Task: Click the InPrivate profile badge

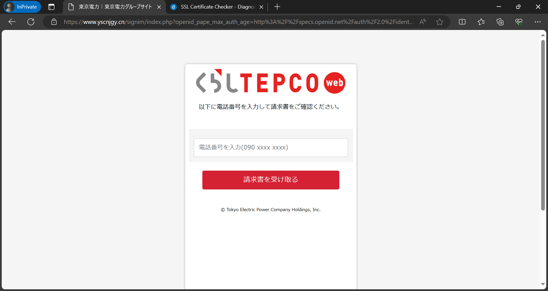Action: coord(22,7)
